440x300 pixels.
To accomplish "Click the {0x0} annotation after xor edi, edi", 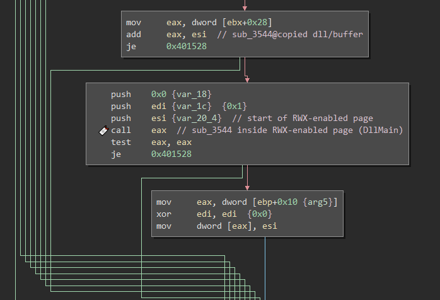I will [260, 214].
